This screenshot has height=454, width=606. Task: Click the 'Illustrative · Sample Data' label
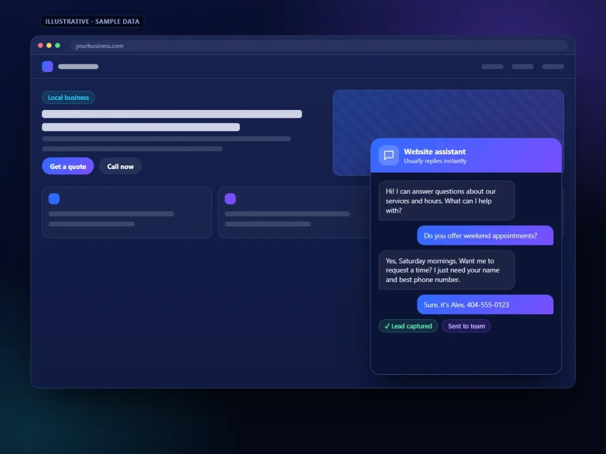92,22
